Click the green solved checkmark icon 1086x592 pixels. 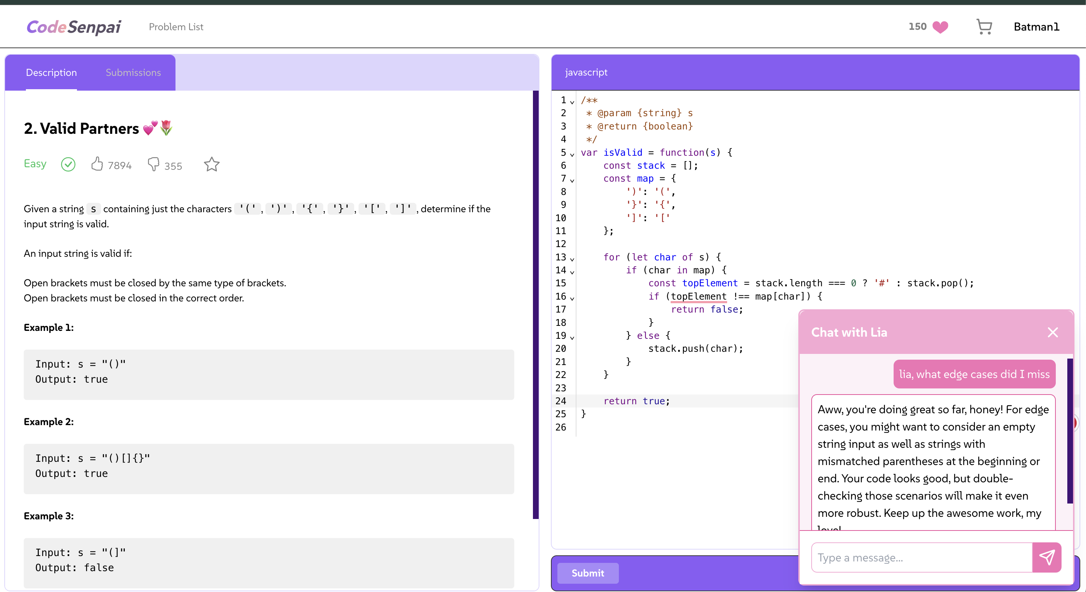[68, 164]
